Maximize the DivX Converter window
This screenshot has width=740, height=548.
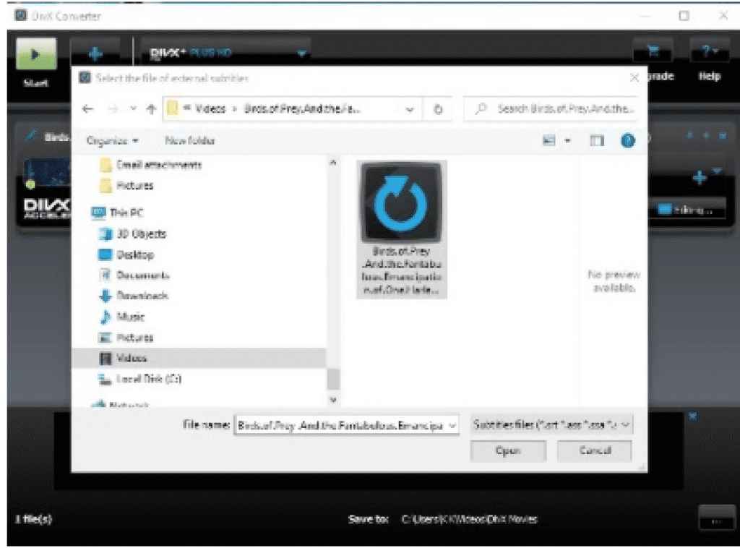point(684,16)
